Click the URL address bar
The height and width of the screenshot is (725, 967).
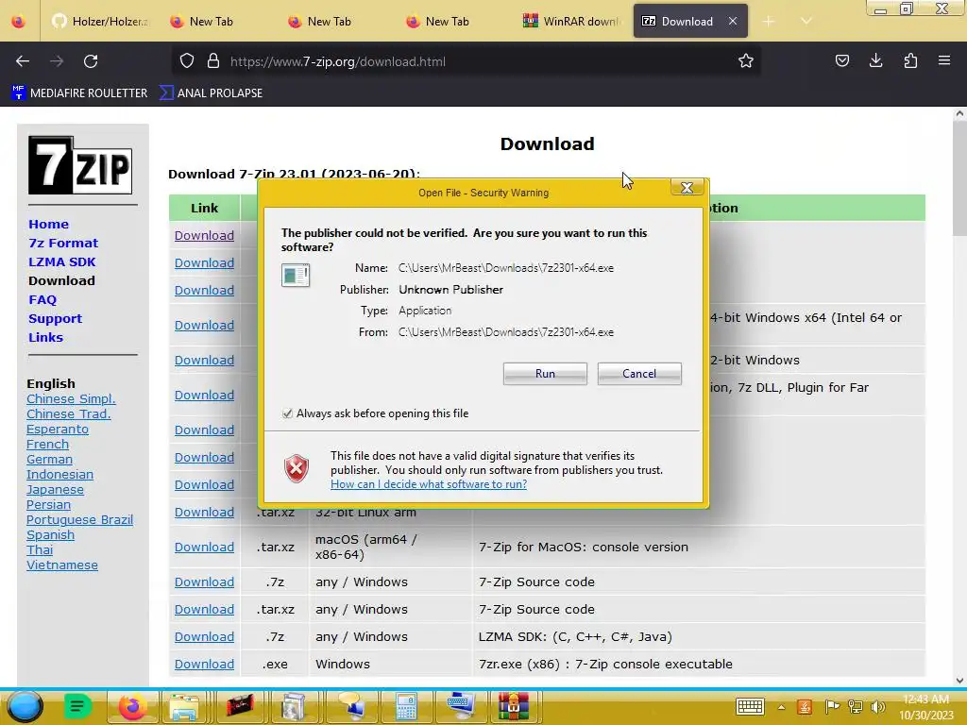(x=466, y=61)
